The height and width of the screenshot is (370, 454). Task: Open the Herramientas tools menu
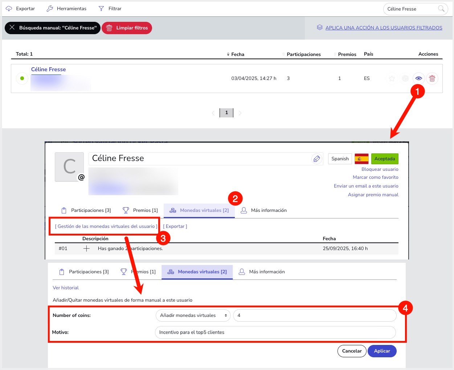pos(67,8)
